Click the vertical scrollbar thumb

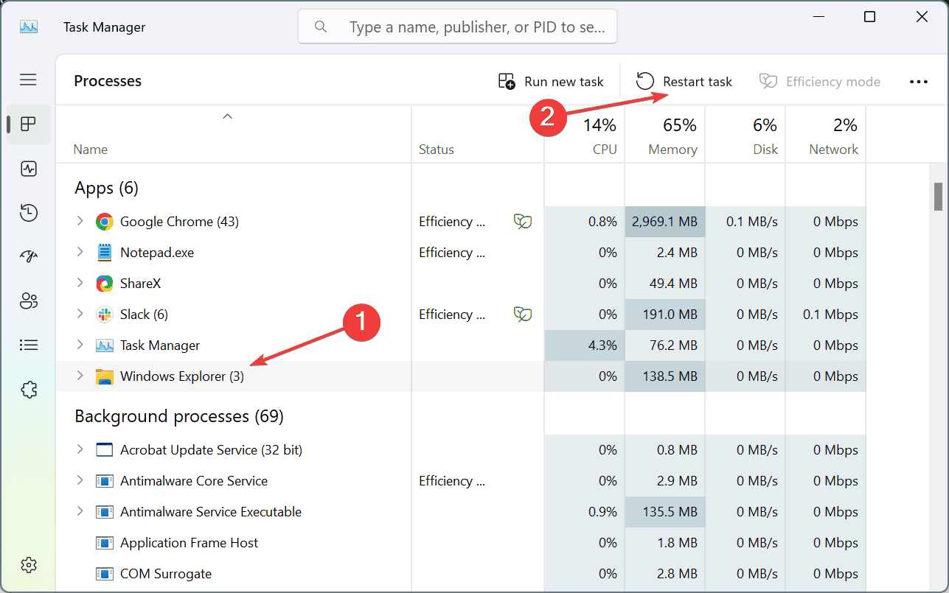point(938,196)
